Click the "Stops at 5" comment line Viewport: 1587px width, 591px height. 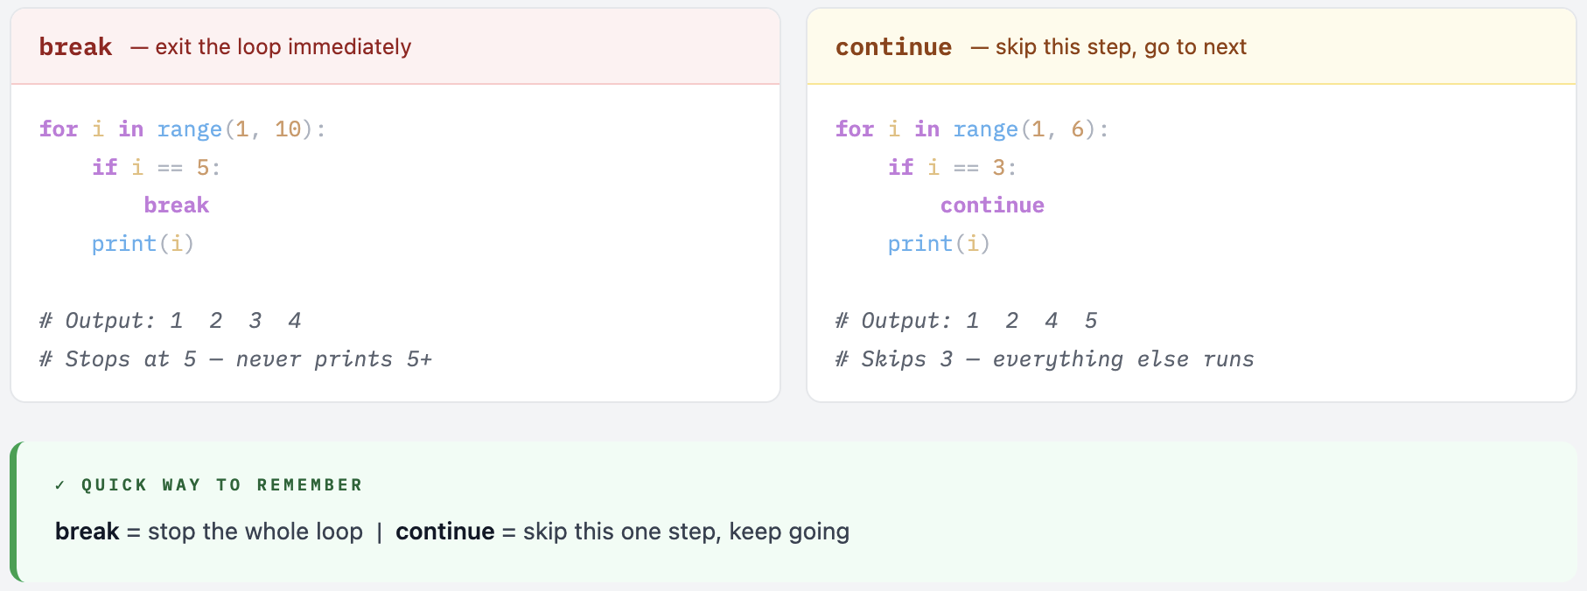click(x=235, y=359)
